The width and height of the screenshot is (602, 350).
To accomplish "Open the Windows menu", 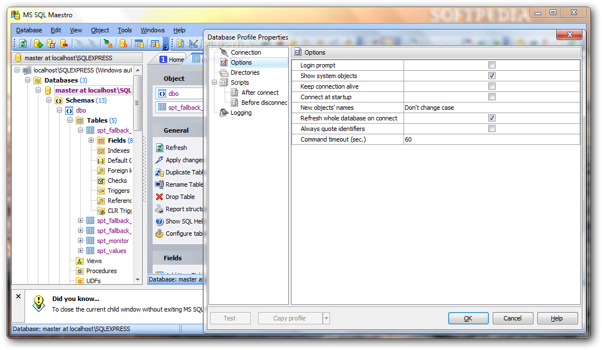I will coord(152,30).
